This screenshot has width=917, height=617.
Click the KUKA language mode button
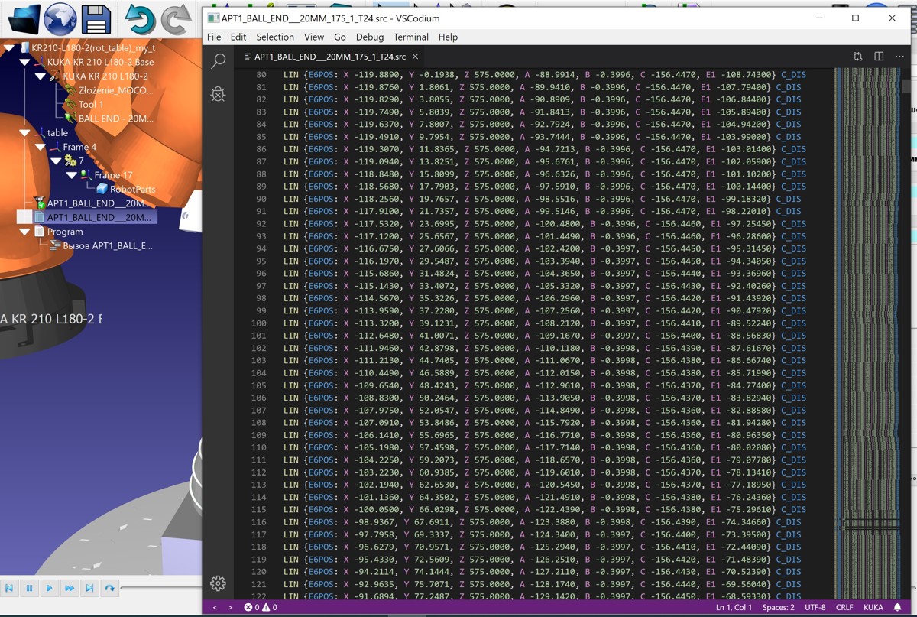873,607
